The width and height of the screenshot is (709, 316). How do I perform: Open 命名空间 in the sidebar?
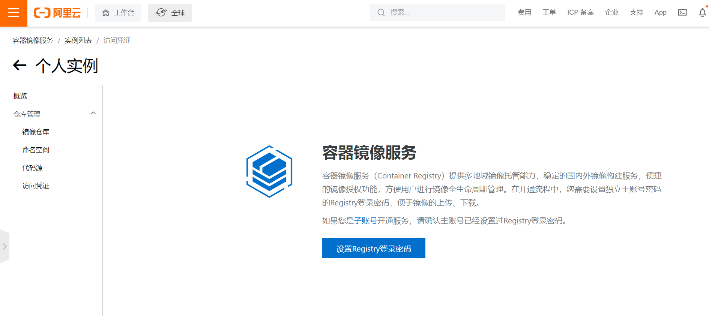[36, 150]
